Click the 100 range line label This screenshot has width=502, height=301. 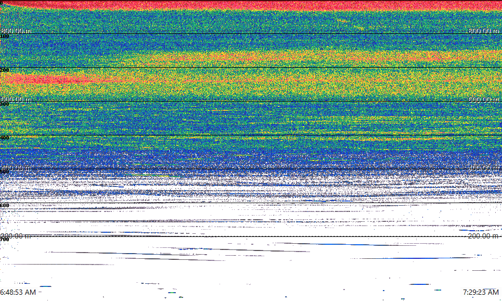(x=5, y=36)
